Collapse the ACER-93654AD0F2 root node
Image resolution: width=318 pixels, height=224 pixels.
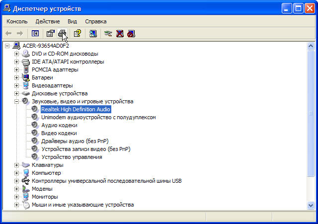7,46
